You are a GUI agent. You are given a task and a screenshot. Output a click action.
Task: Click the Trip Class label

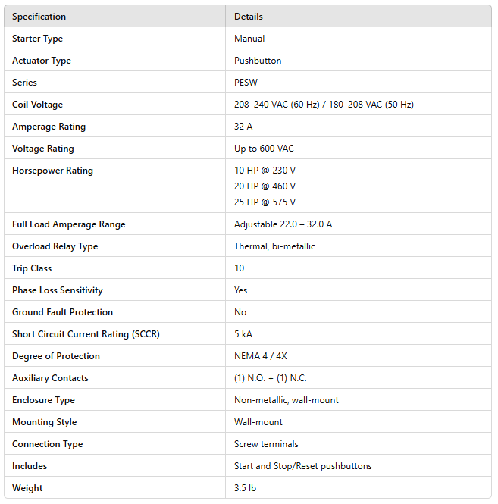coord(33,268)
